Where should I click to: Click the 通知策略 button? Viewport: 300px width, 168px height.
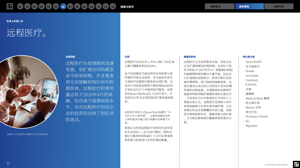click(249, 6)
